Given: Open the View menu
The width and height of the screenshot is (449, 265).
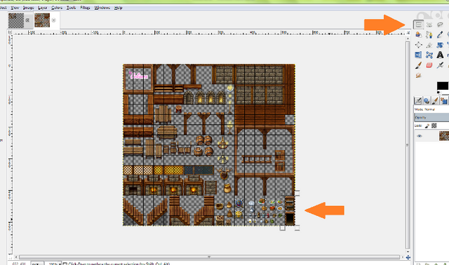Looking at the screenshot, I should (x=15, y=8).
